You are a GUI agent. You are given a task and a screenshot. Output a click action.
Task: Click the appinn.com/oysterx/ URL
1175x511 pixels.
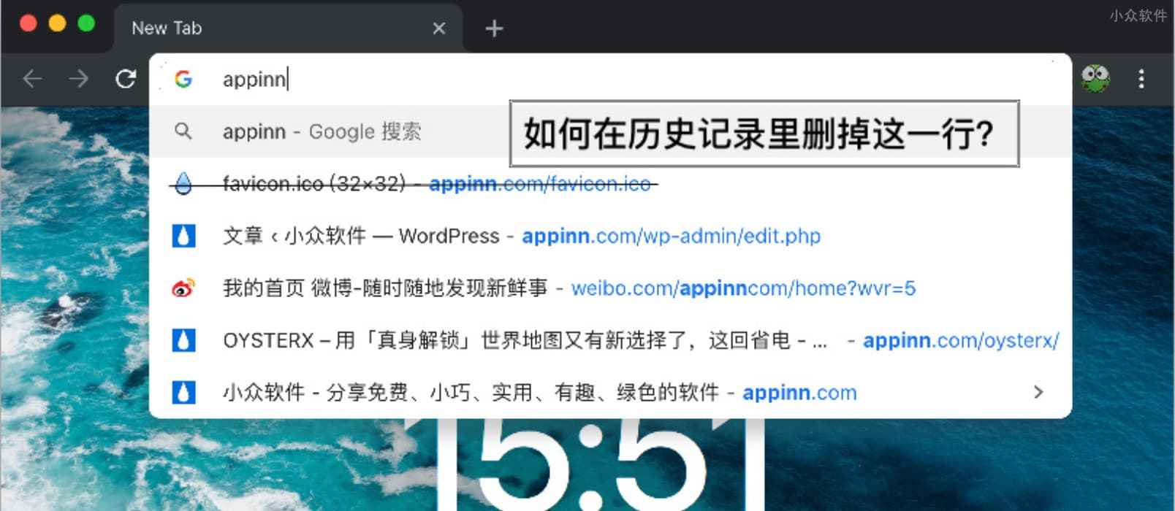pyautogui.click(x=961, y=341)
